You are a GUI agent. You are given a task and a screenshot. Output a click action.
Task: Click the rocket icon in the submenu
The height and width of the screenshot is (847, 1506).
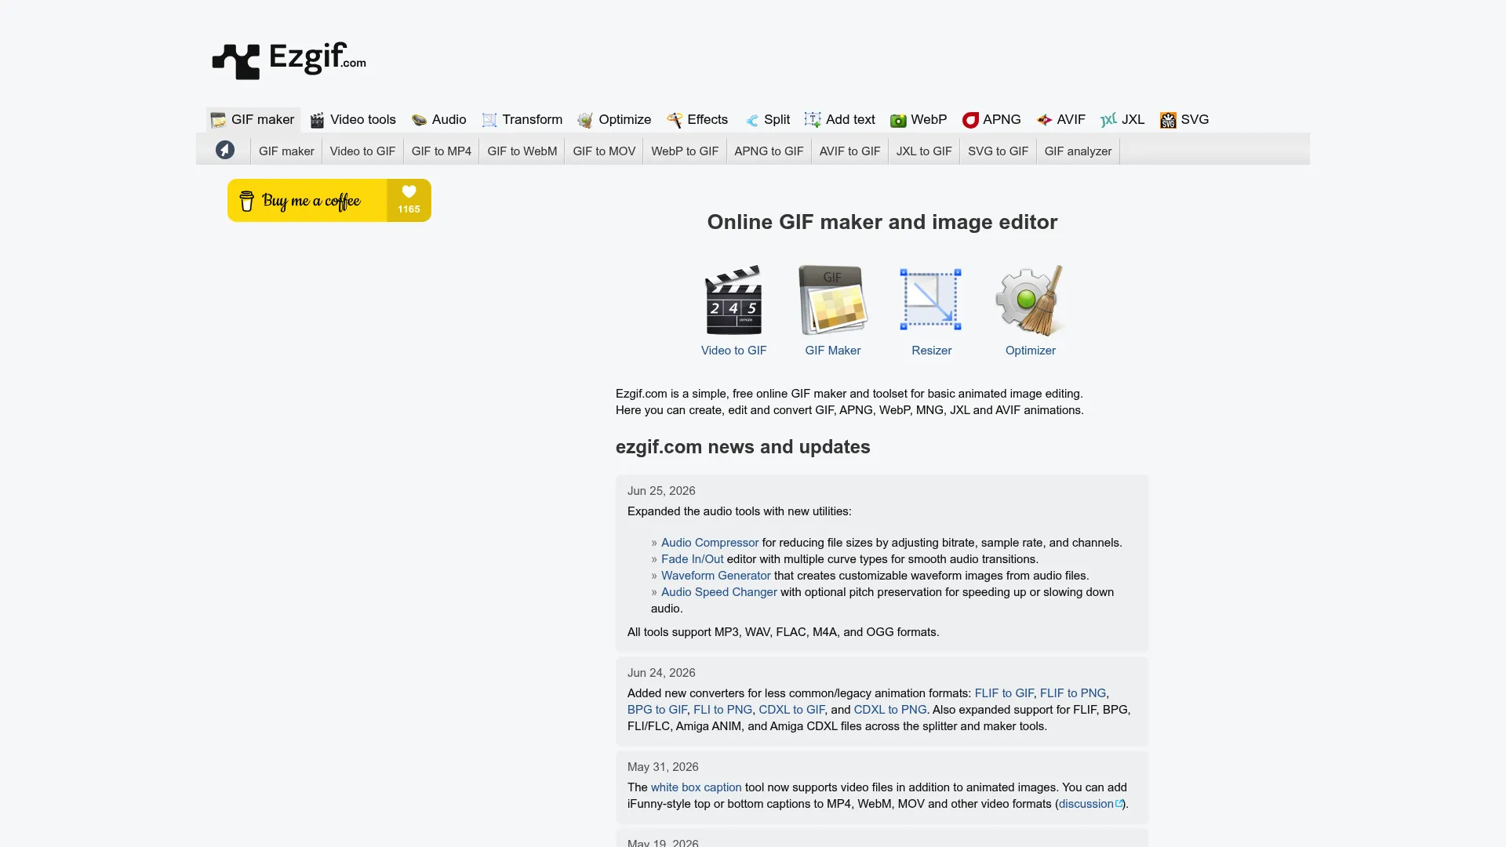coord(225,150)
